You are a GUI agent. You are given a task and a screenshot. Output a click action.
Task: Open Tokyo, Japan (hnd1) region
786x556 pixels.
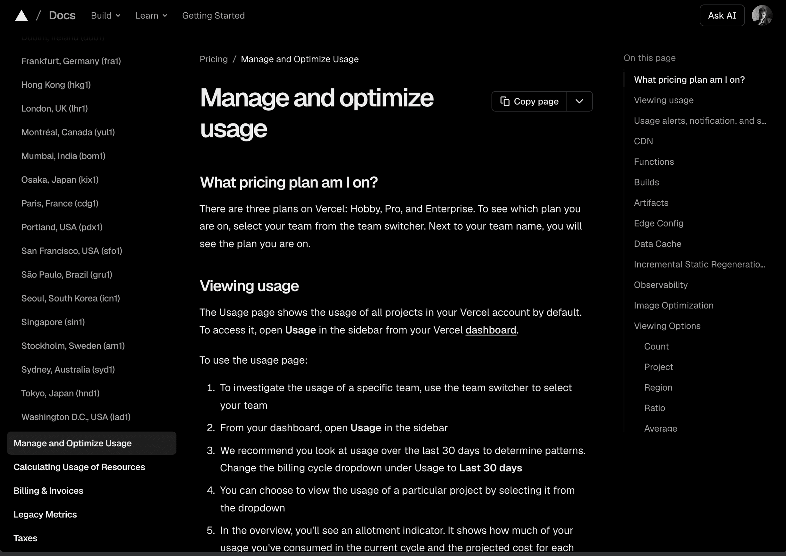[x=60, y=393]
